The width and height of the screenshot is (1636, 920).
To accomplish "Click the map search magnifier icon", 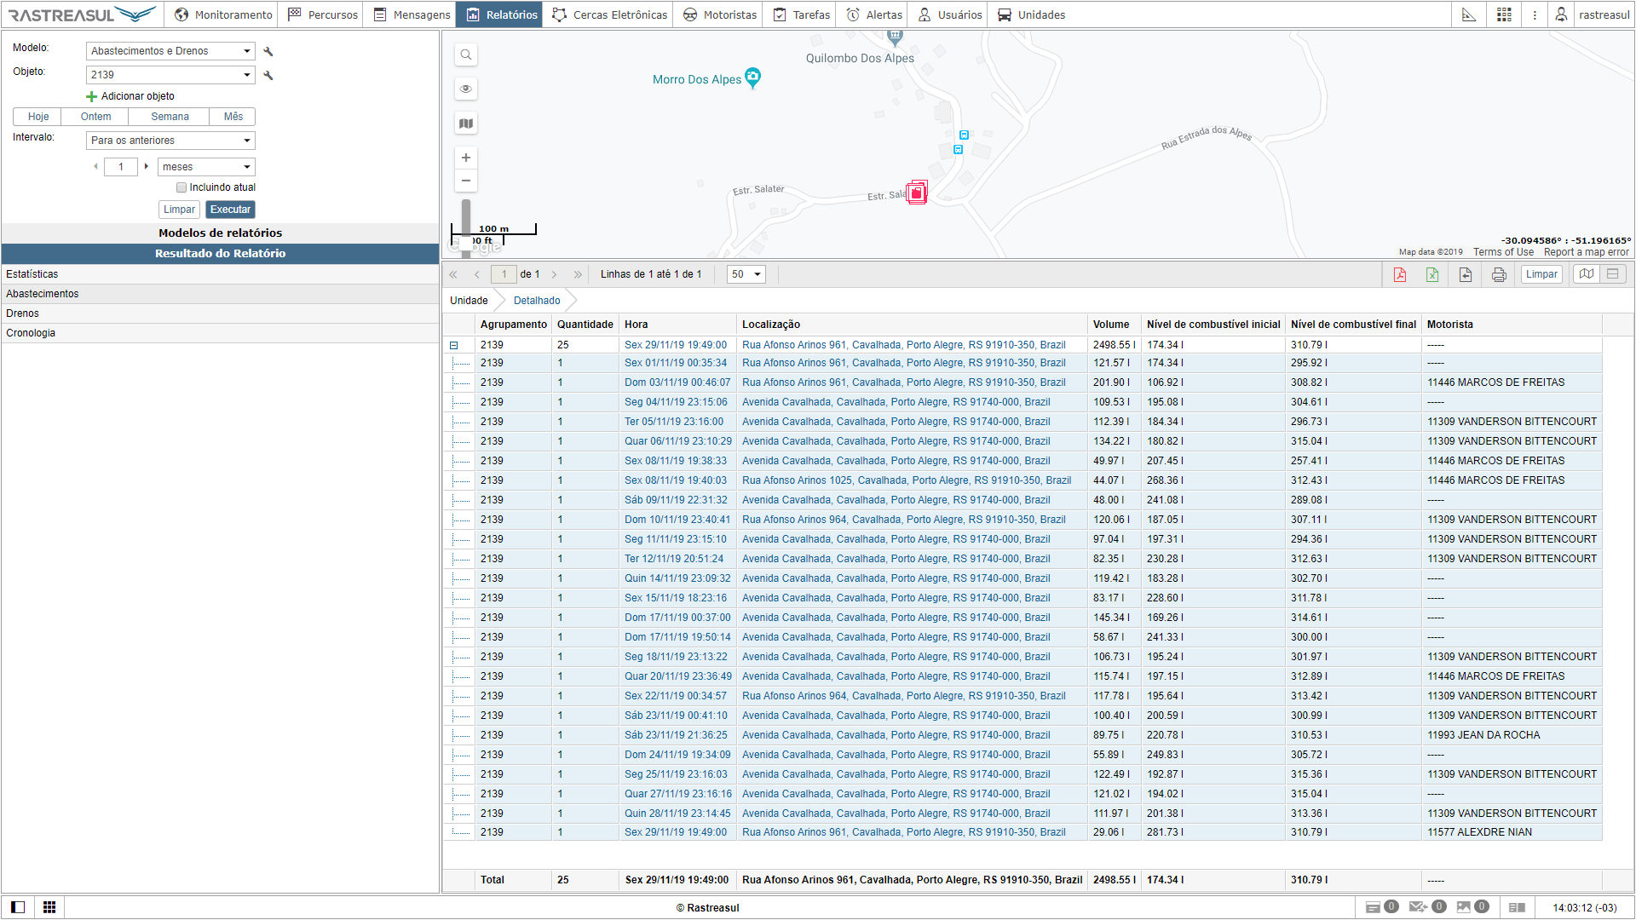I will (x=466, y=55).
